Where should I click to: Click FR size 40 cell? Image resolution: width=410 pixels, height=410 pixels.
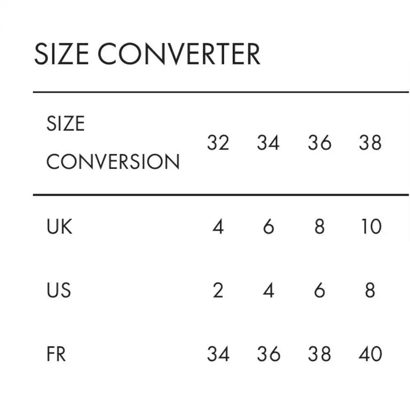[x=370, y=354]
